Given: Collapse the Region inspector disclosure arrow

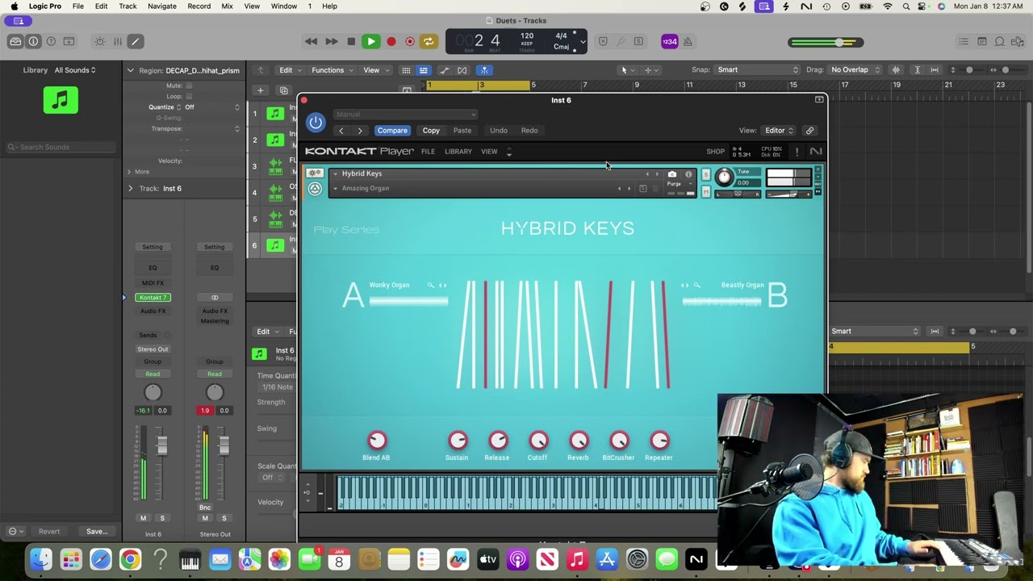Looking at the screenshot, I should point(131,70).
